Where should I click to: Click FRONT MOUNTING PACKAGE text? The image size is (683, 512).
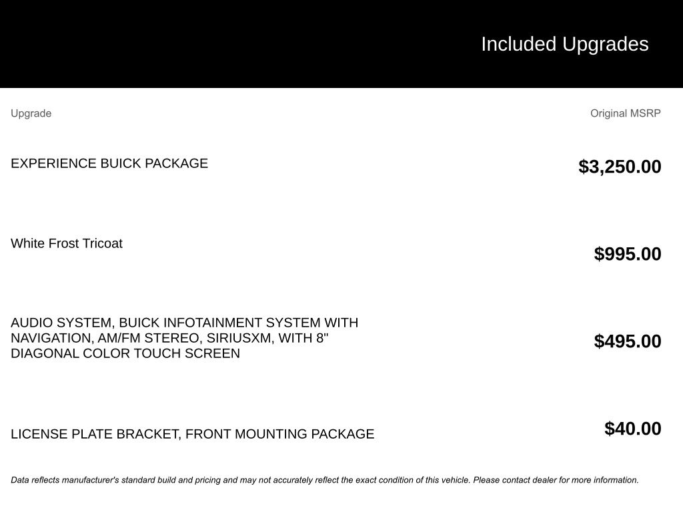click(279, 433)
